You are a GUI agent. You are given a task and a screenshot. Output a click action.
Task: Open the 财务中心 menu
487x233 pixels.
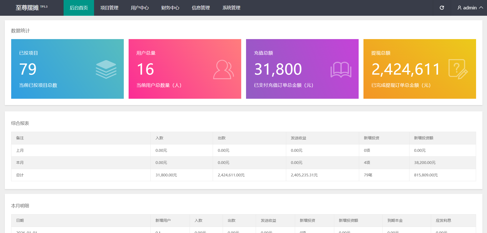pos(170,8)
